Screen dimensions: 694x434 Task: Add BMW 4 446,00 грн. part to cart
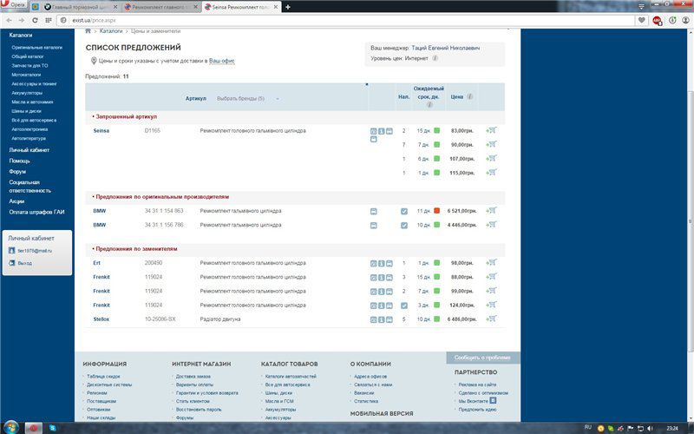coord(491,225)
